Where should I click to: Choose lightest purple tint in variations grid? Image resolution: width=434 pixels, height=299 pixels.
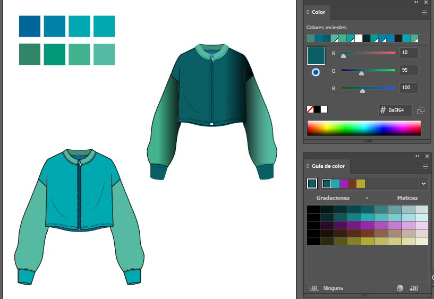(422, 225)
